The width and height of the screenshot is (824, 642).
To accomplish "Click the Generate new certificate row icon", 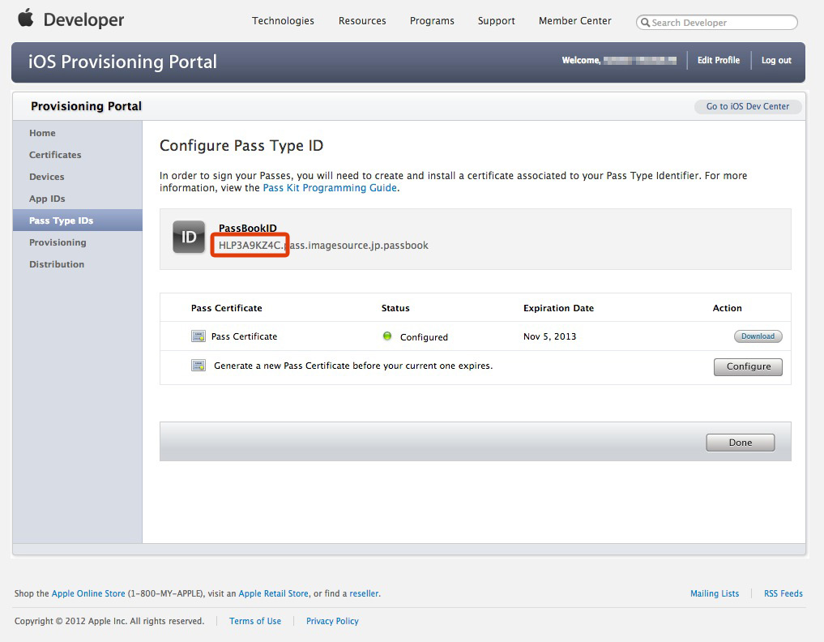I will pos(199,366).
